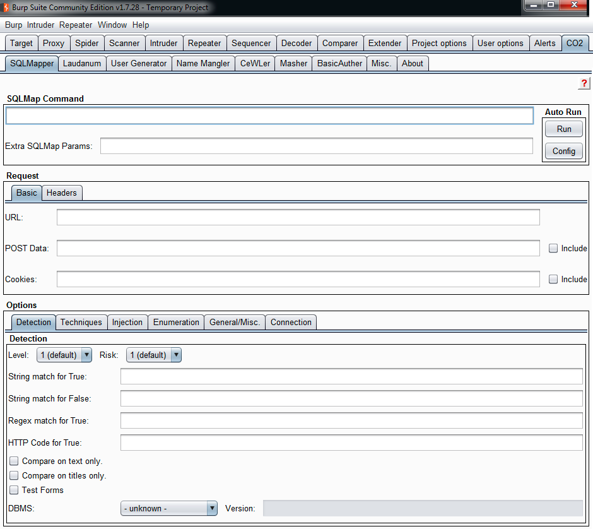593x529 pixels.
Task: Expand the DBMS unknown dropdown
Action: (168, 508)
